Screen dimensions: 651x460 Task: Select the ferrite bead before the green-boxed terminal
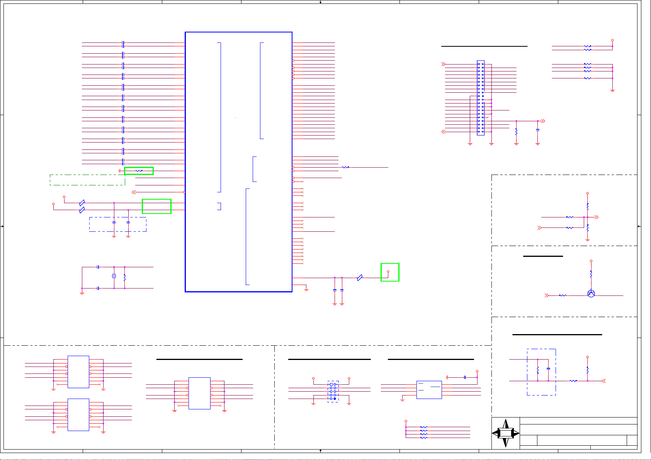360,278
